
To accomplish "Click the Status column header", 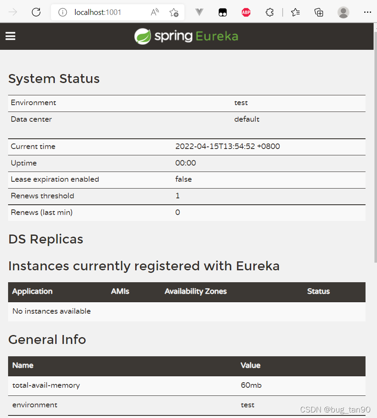I will (318, 292).
